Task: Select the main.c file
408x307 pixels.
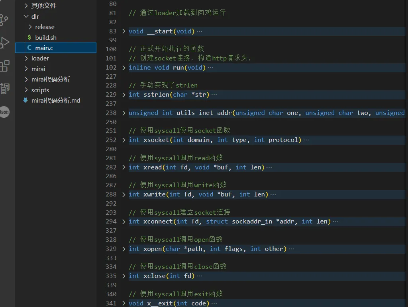Action: pyautogui.click(x=44, y=48)
